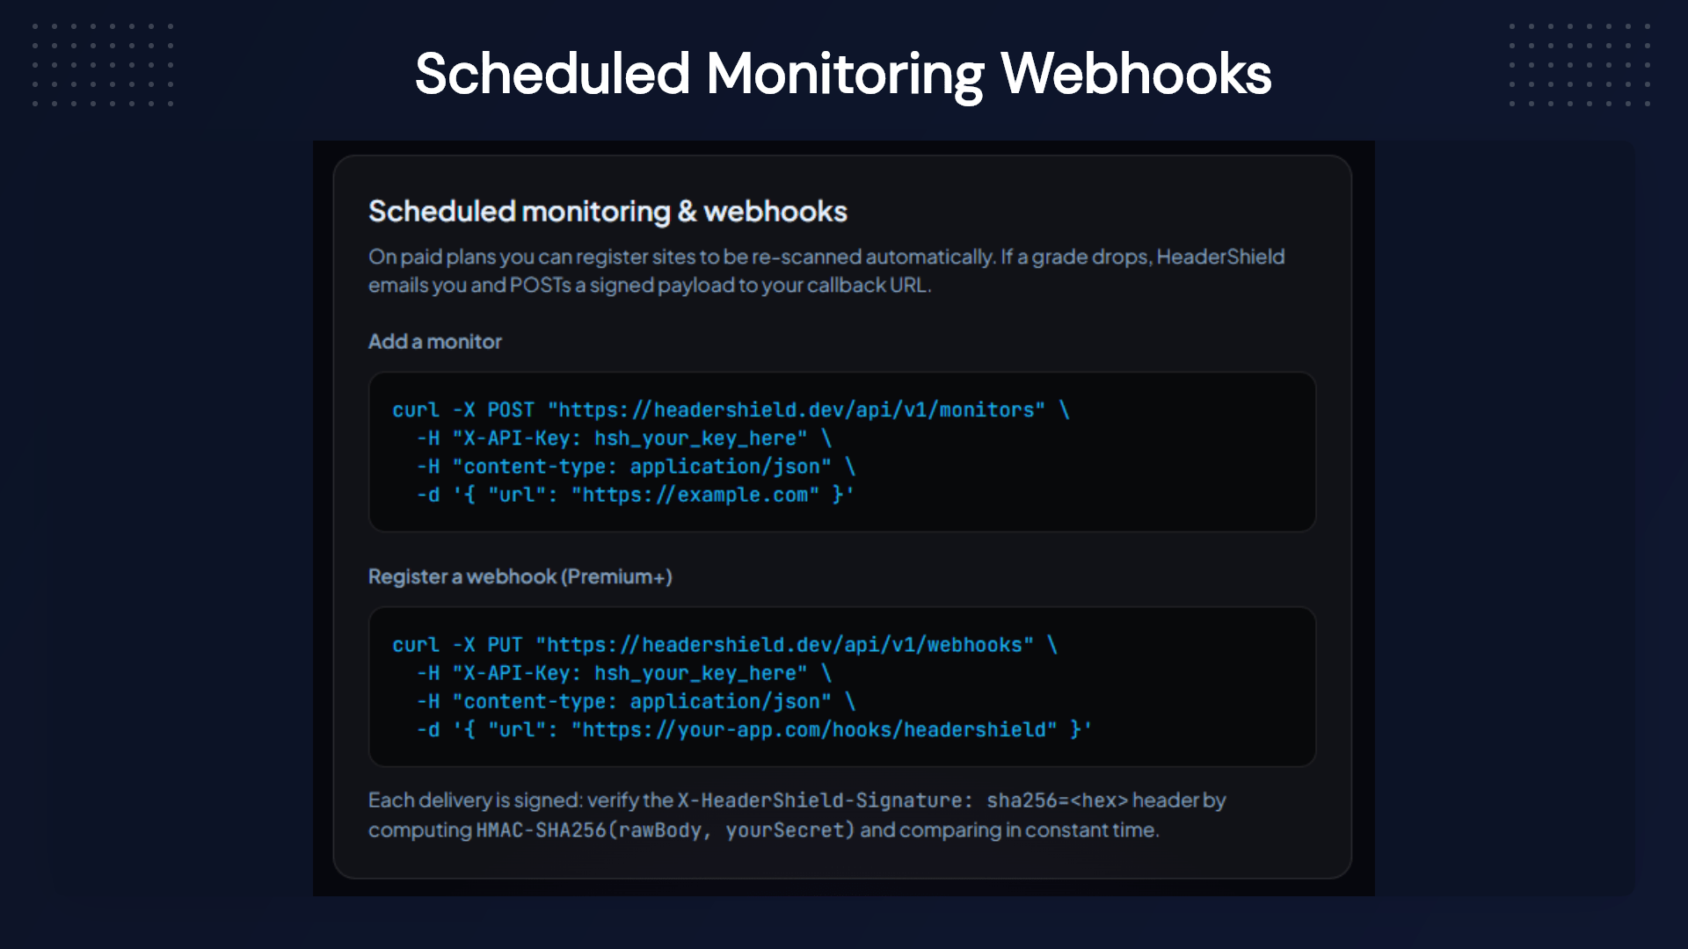This screenshot has width=1688, height=949.
Task: Click the paid plans description paragraph
Action: pyautogui.click(x=826, y=271)
